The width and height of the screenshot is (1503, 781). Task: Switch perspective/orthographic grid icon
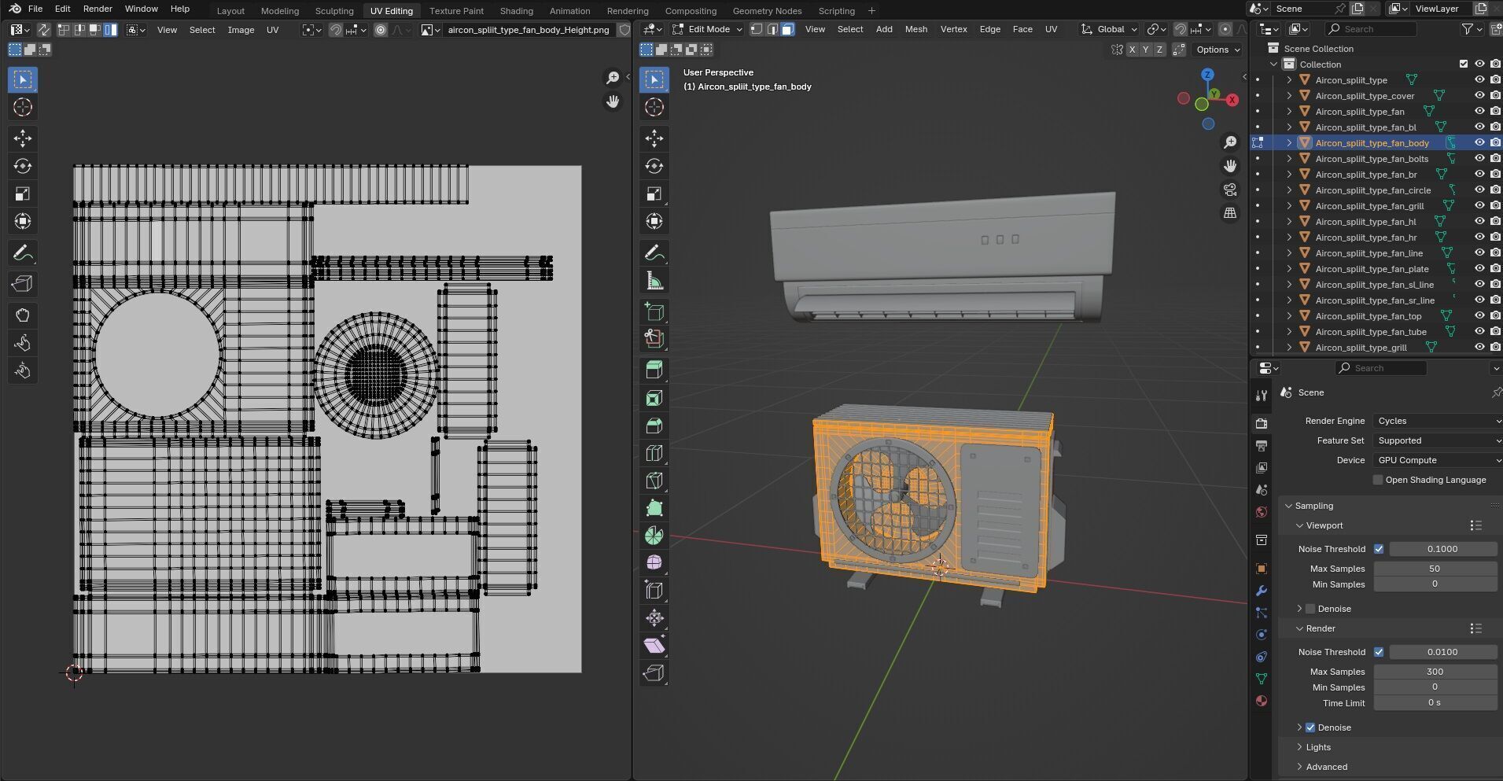1230,213
